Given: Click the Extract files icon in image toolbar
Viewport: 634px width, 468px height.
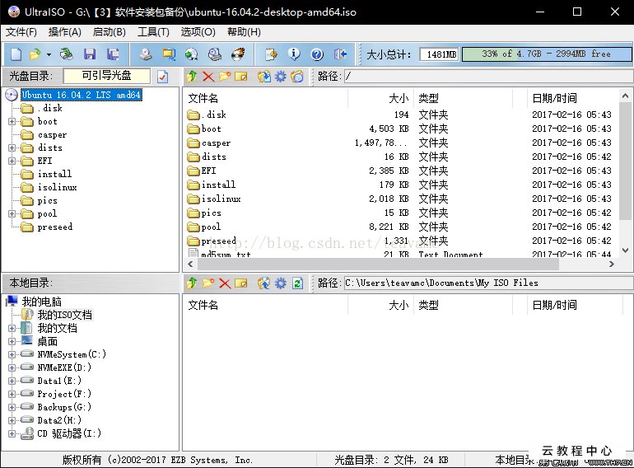Looking at the screenshot, I should 264,76.
